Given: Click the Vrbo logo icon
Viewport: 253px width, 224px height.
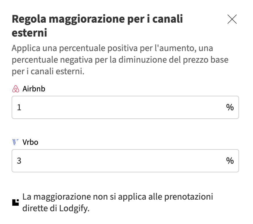Looking at the screenshot, I should [x=16, y=142].
